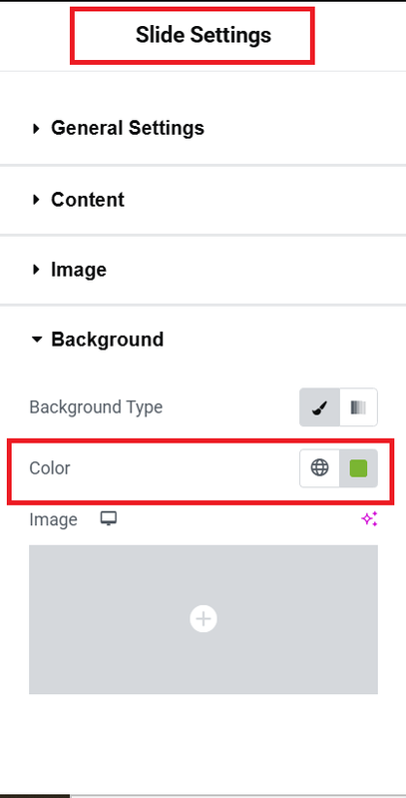Click the Color label text

[50, 467]
